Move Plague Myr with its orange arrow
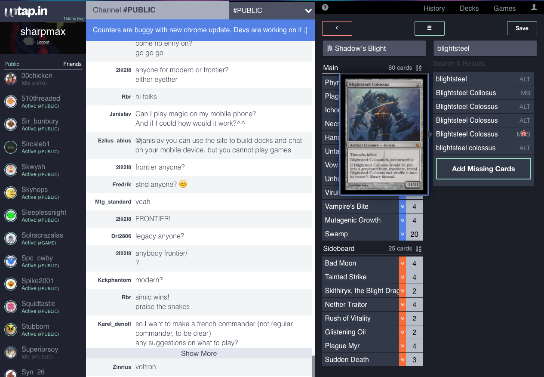This screenshot has width=544, height=377. click(x=403, y=346)
